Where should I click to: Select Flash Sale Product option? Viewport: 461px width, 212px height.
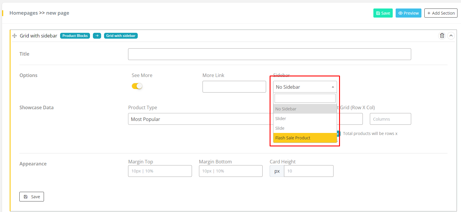point(305,138)
